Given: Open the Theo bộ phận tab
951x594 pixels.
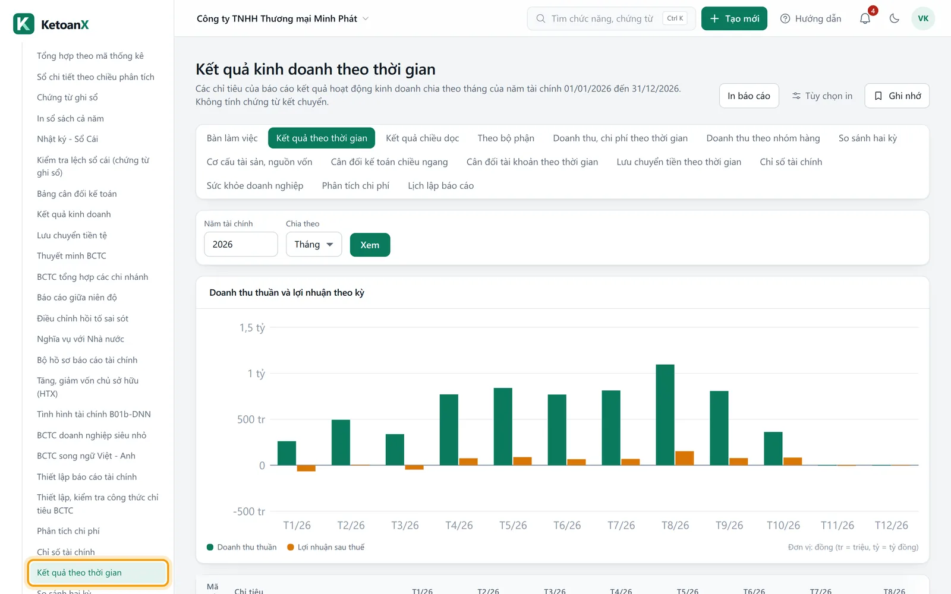Looking at the screenshot, I should click(x=506, y=138).
